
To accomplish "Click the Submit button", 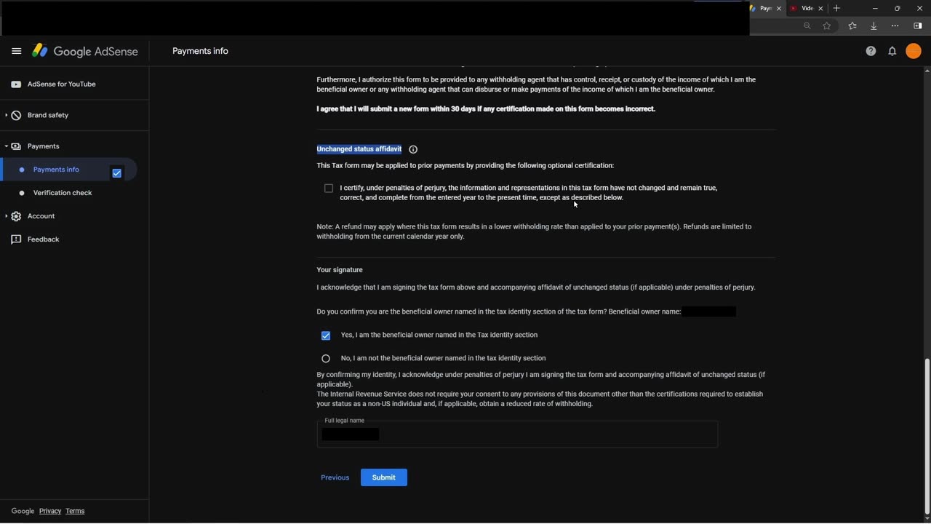I will click(x=384, y=477).
